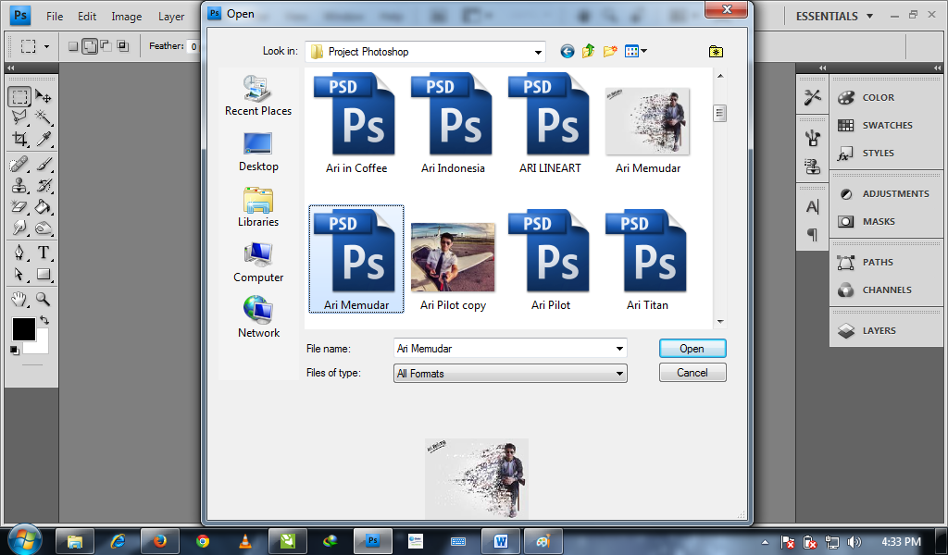Open the ESSENTIALS workspace switcher
This screenshot has width=948, height=555.
pos(834,17)
